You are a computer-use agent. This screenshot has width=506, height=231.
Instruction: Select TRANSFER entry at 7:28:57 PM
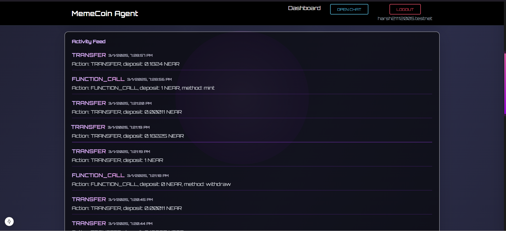[x=89, y=55]
